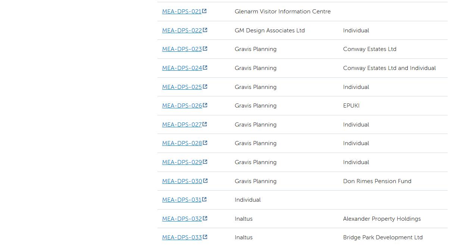
Task: Click external-link icon beside MEA-DPS-031
Action: tap(204, 199)
